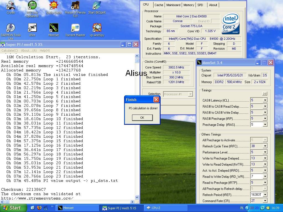Click Super PI horizontal scrollbar left arrow
The height and width of the screenshot is (212, 283).
2,202
